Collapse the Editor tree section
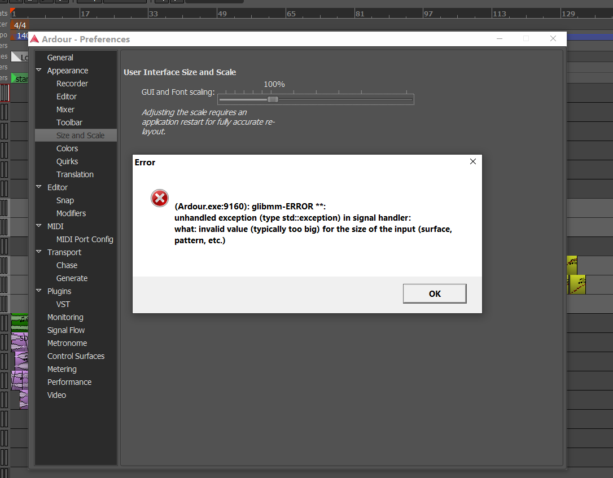Viewport: 613px width, 478px height. point(39,187)
